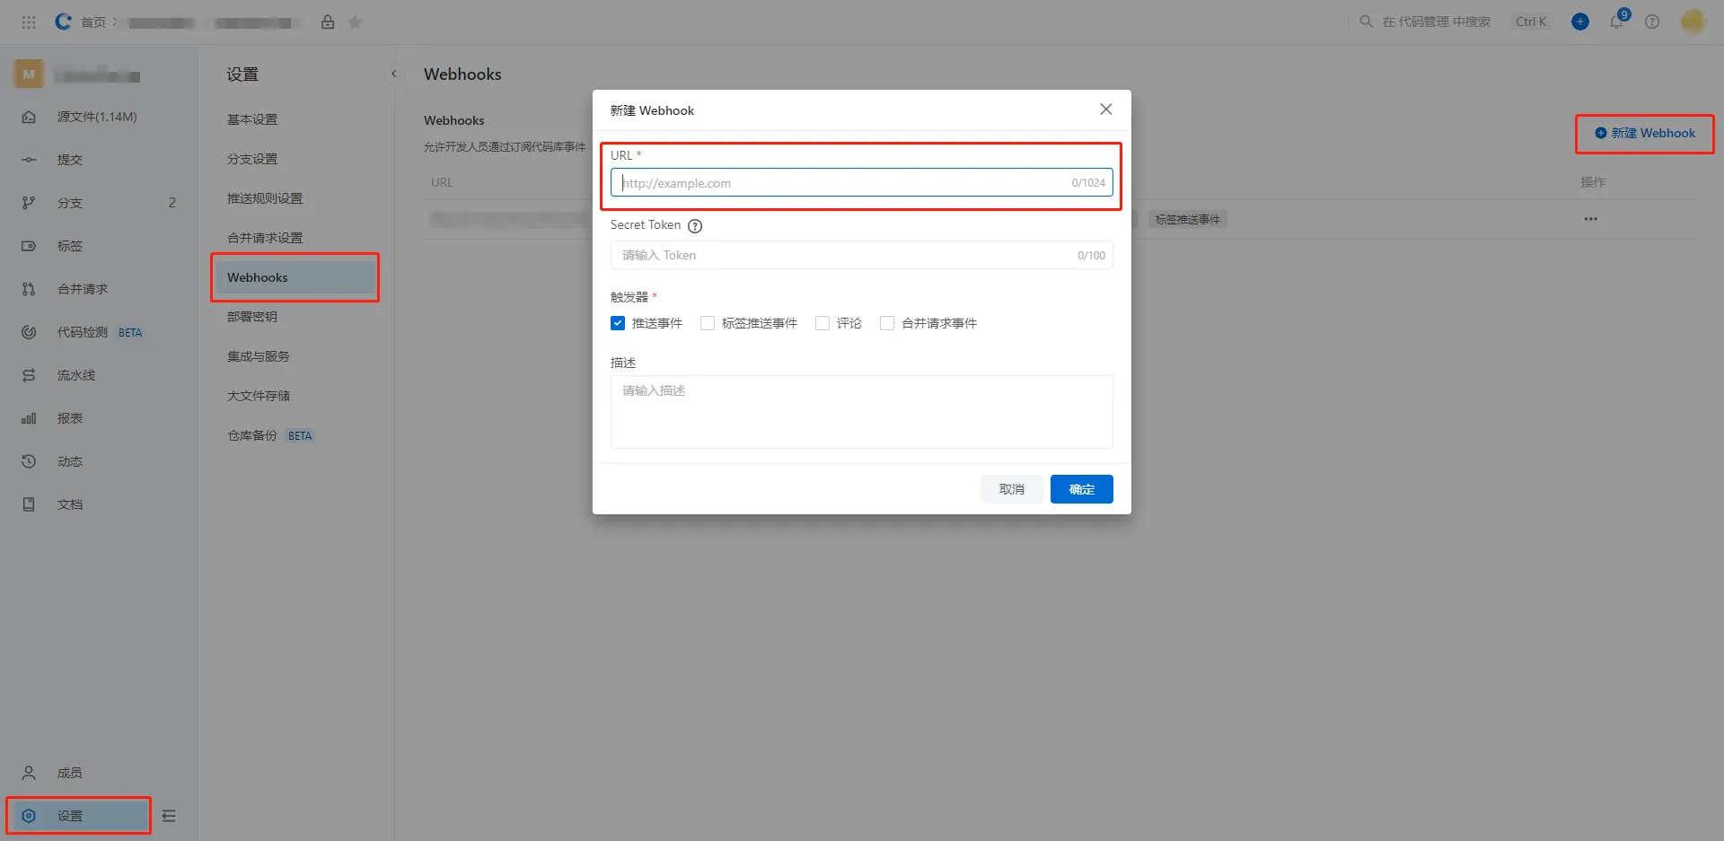Viewport: 1724px width, 841px height.
Task: Click the lock icon beside repository name
Action: (x=328, y=22)
